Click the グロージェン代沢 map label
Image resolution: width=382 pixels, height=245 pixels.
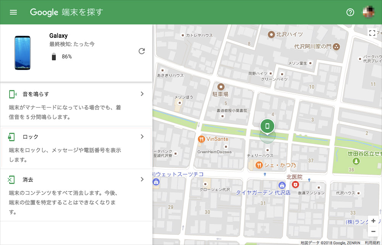click(215, 189)
